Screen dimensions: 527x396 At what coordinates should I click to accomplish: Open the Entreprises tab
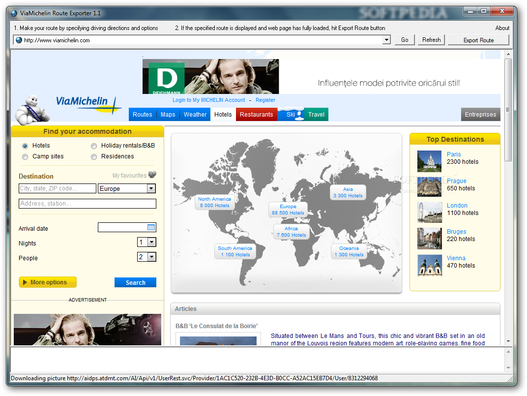480,115
